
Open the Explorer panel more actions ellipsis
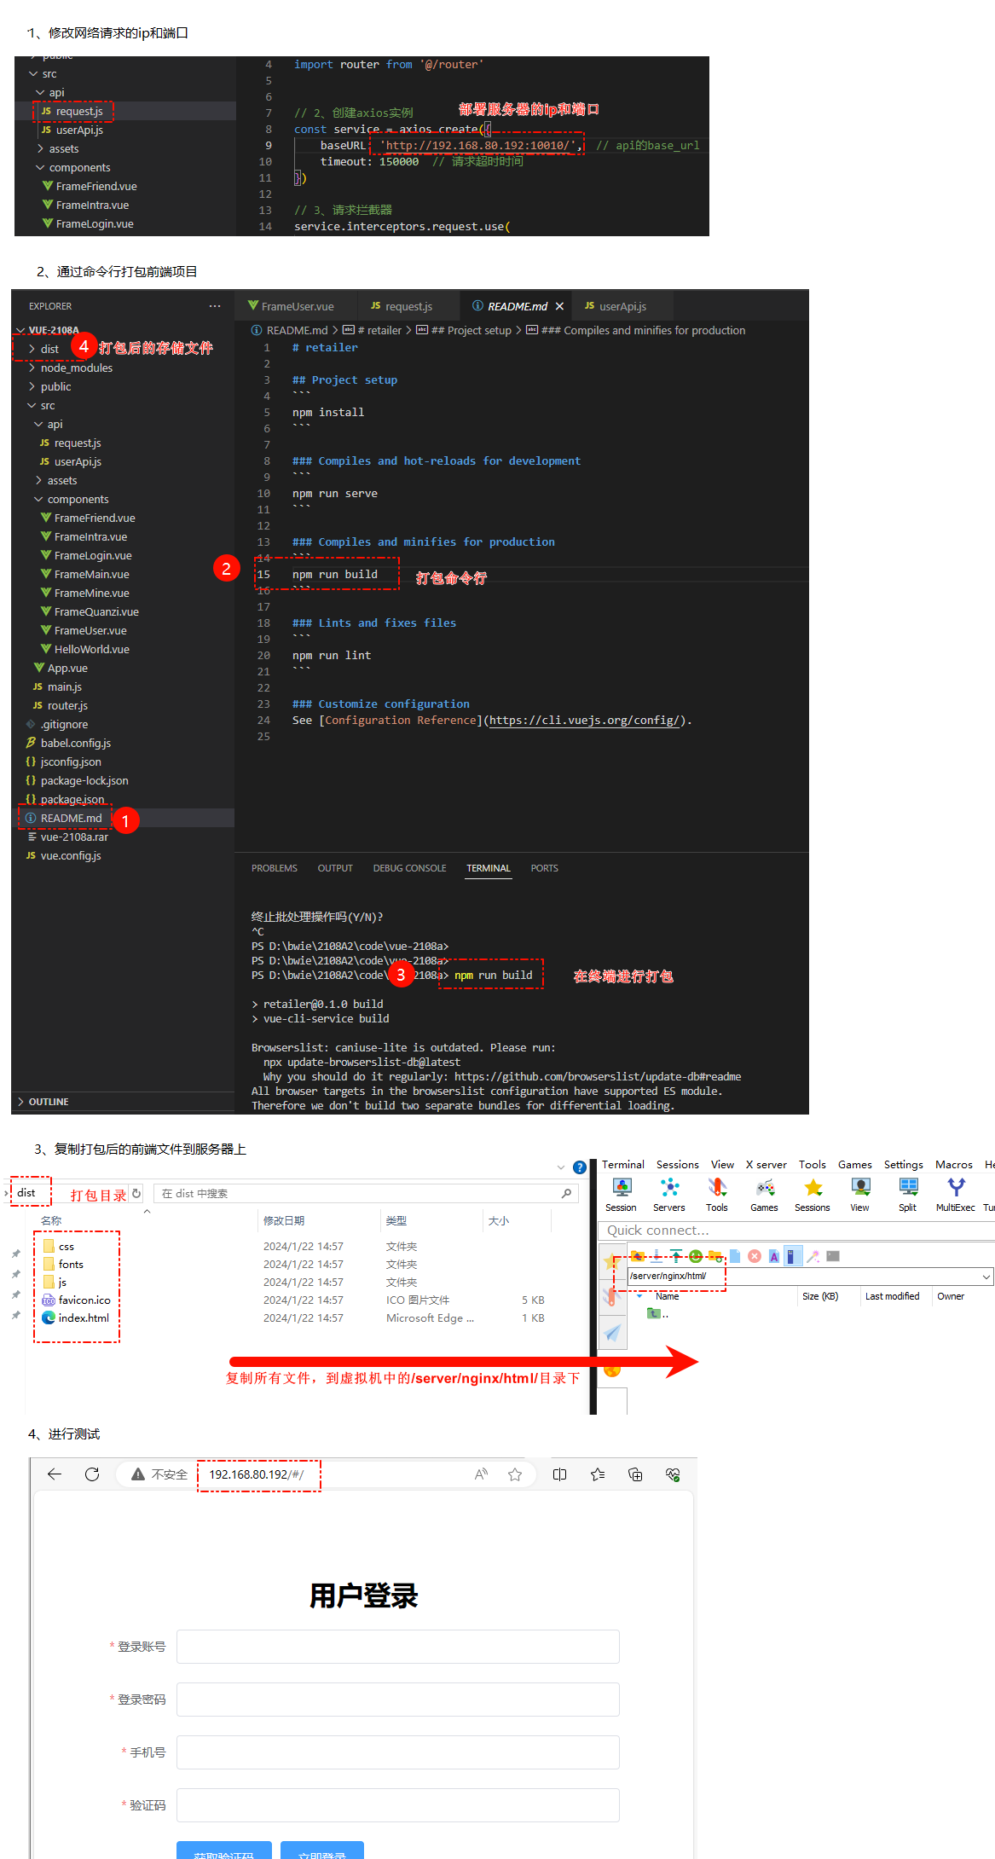point(215,306)
